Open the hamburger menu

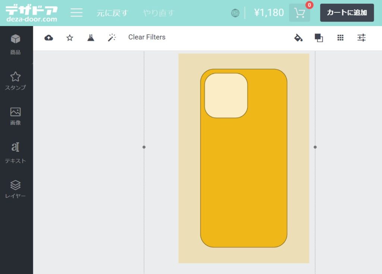[x=76, y=12]
